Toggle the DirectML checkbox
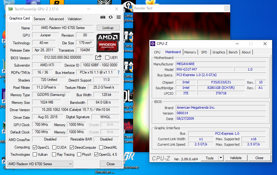The image size is (277, 175). [x=101, y=147]
